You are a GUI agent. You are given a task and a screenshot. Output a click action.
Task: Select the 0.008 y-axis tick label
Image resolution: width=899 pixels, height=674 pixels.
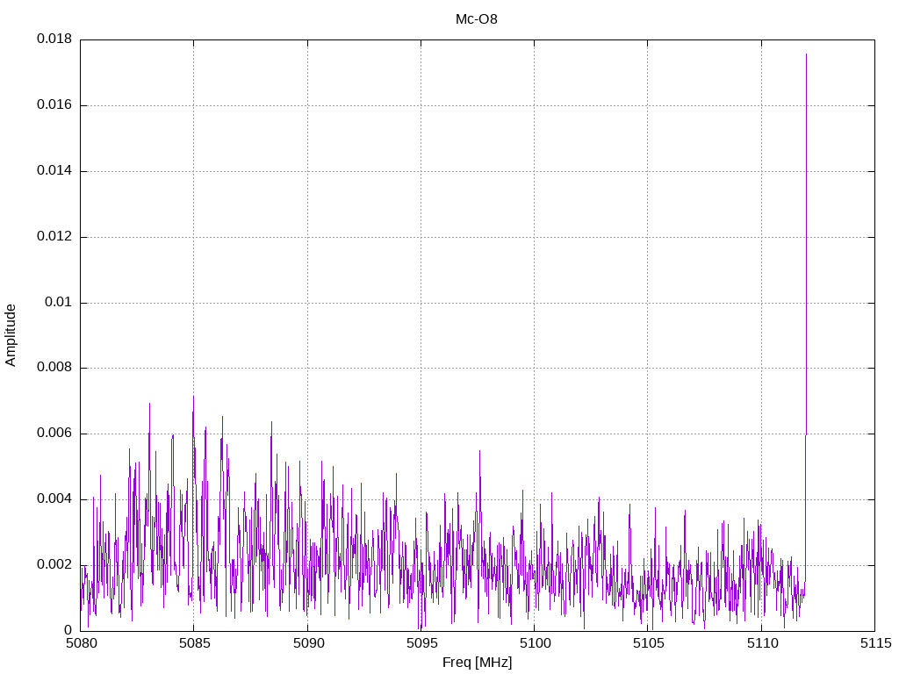tap(54, 368)
